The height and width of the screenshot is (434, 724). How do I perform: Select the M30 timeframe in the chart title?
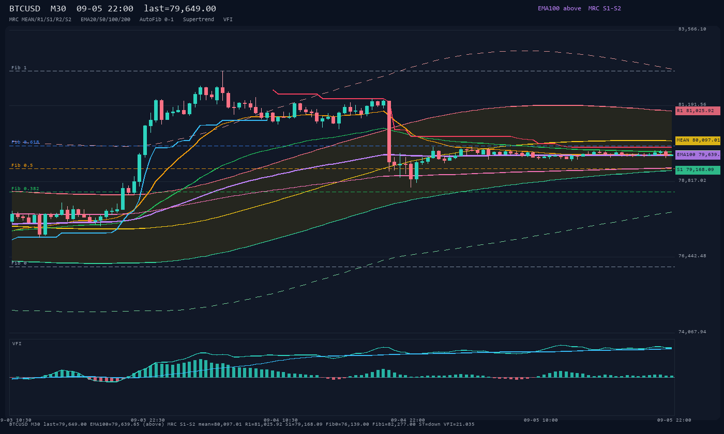pyautogui.click(x=58, y=8)
